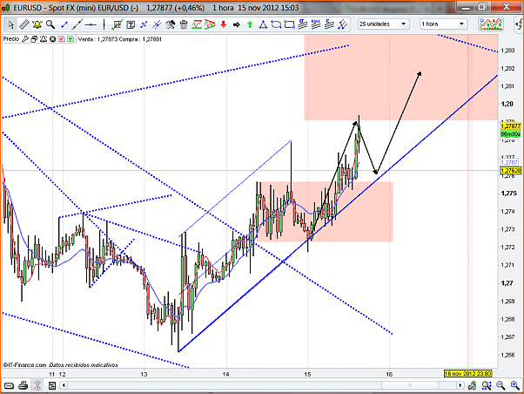Click the green arrow icon in Precio panel
Viewport: 524px width, 394px height.
(x=71, y=39)
